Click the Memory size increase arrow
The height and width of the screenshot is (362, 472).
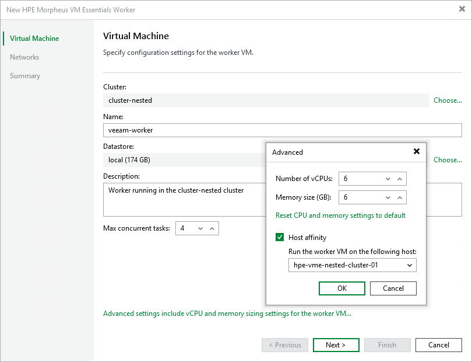pos(399,197)
